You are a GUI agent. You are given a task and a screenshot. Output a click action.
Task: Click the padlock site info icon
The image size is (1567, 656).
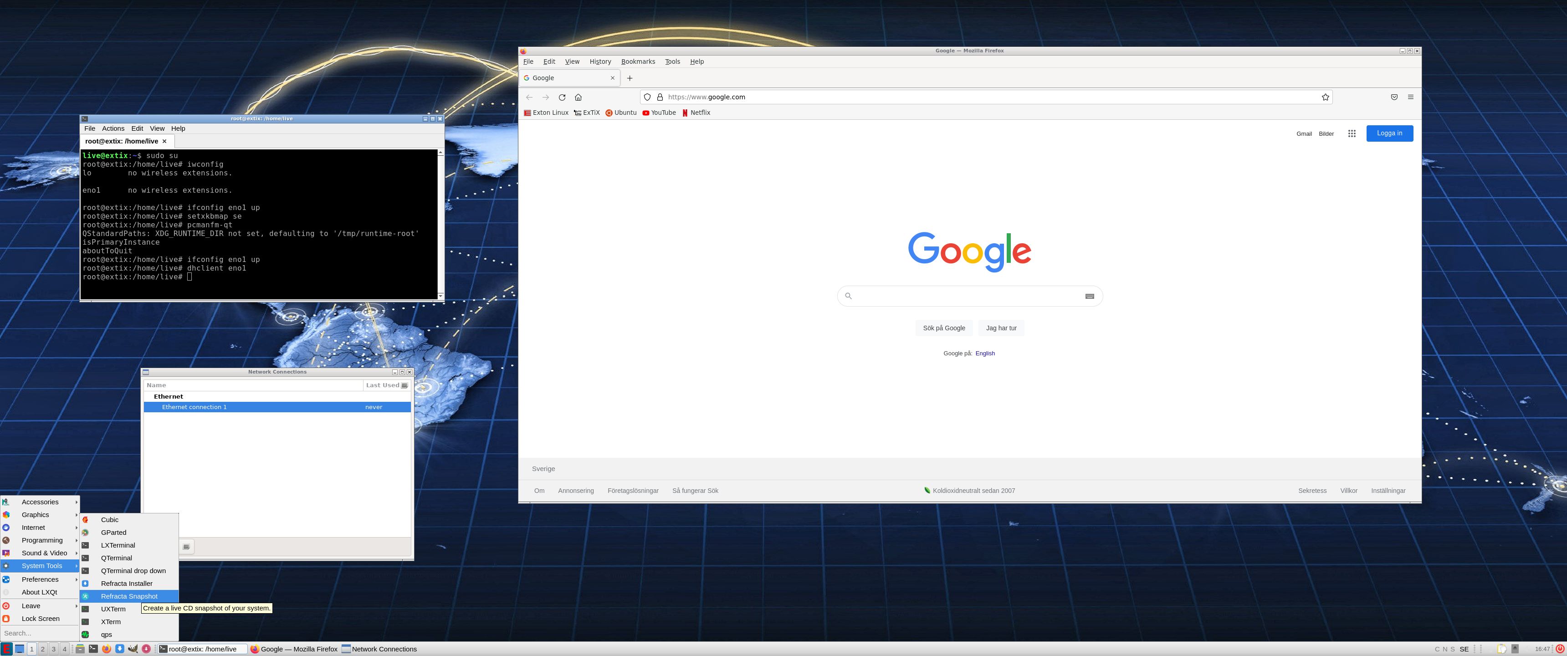point(660,97)
